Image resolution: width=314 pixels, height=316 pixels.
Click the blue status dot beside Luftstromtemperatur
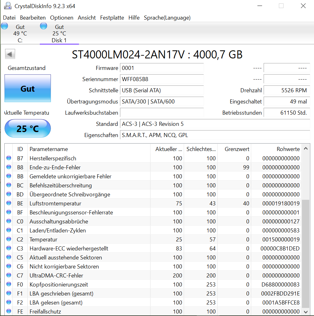pos(9,203)
